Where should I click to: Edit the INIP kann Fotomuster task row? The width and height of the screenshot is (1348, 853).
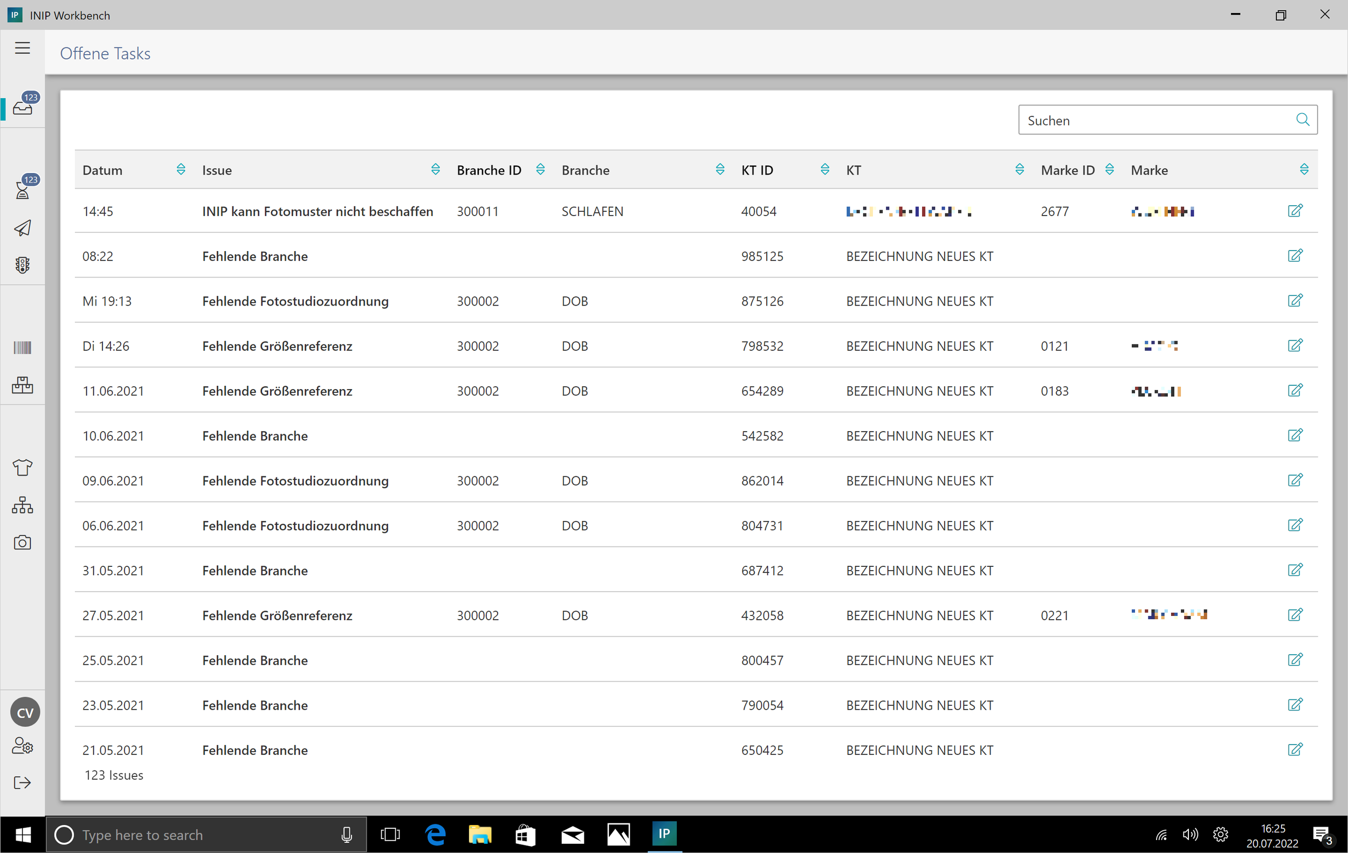click(x=1295, y=211)
